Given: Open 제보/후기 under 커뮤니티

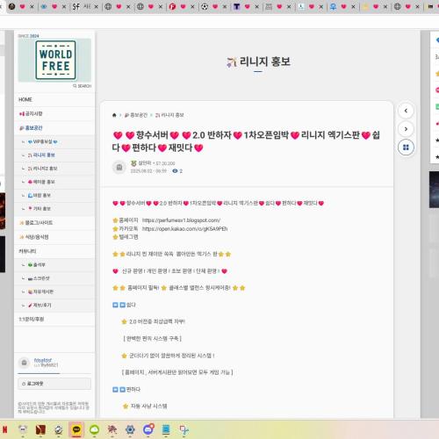Looking at the screenshot, I should click(40, 305).
